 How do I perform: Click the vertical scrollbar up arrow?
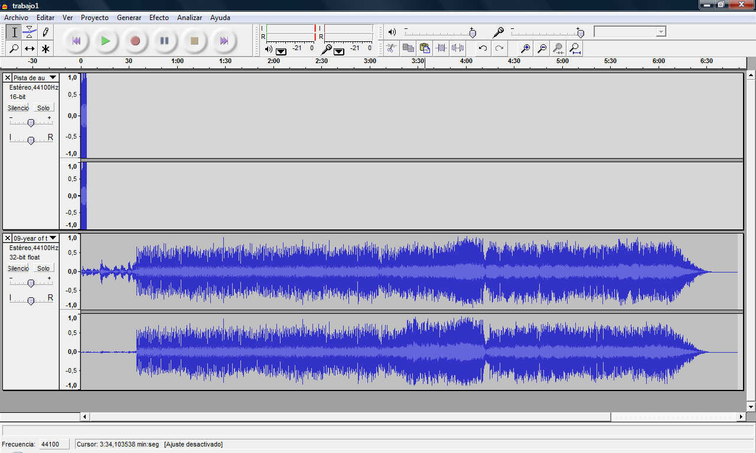pos(751,75)
